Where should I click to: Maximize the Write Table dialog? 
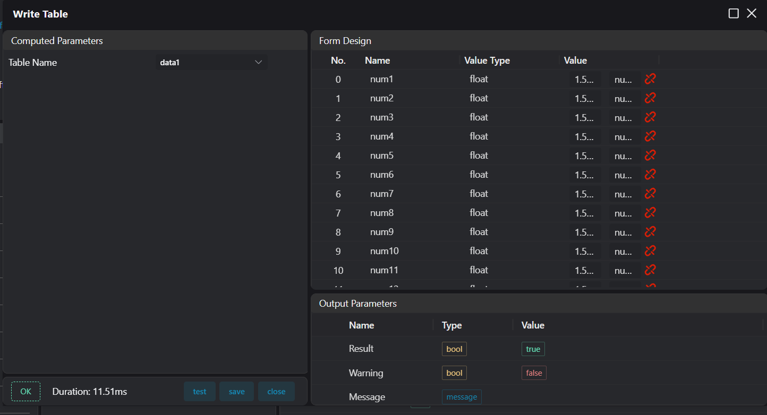[734, 14]
